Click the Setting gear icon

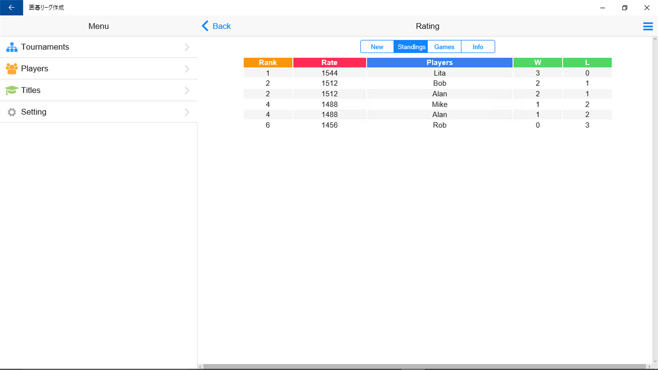[12, 112]
